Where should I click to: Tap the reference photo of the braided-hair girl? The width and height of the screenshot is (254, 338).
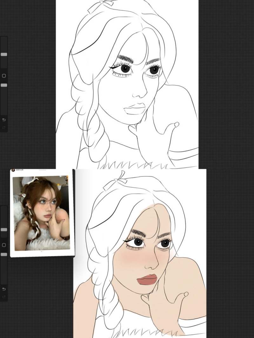[41, 213]
